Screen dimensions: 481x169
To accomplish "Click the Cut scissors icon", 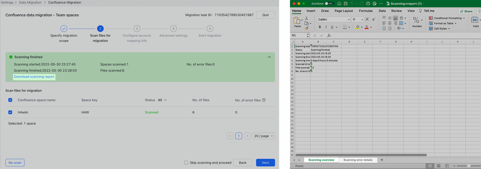I will (307, 18).
